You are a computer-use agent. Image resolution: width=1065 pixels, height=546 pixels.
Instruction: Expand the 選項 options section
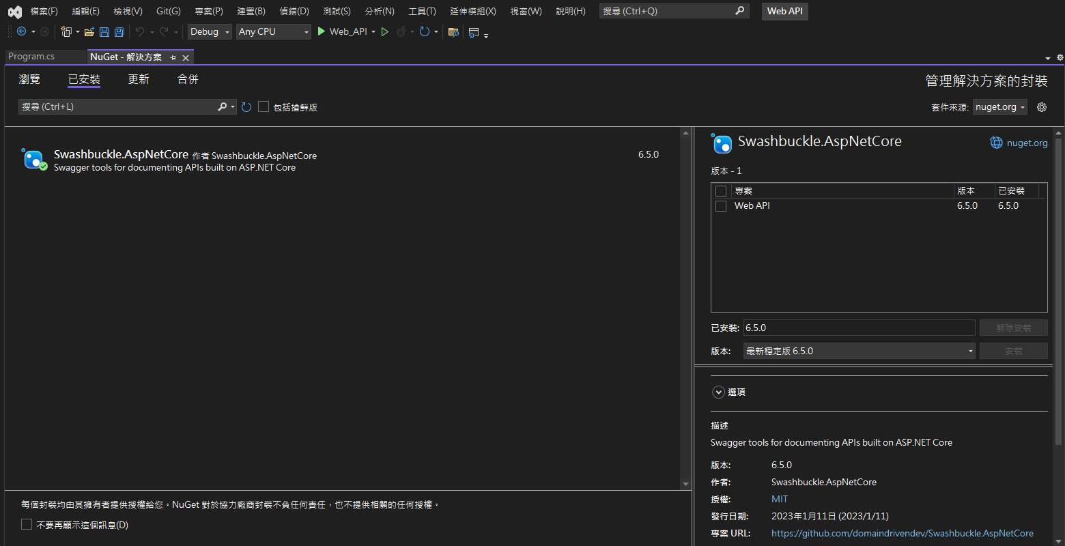tap(718, 392)
